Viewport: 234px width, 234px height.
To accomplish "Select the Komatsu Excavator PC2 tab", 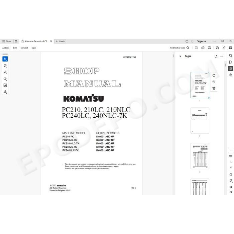I will coord(36,41).
